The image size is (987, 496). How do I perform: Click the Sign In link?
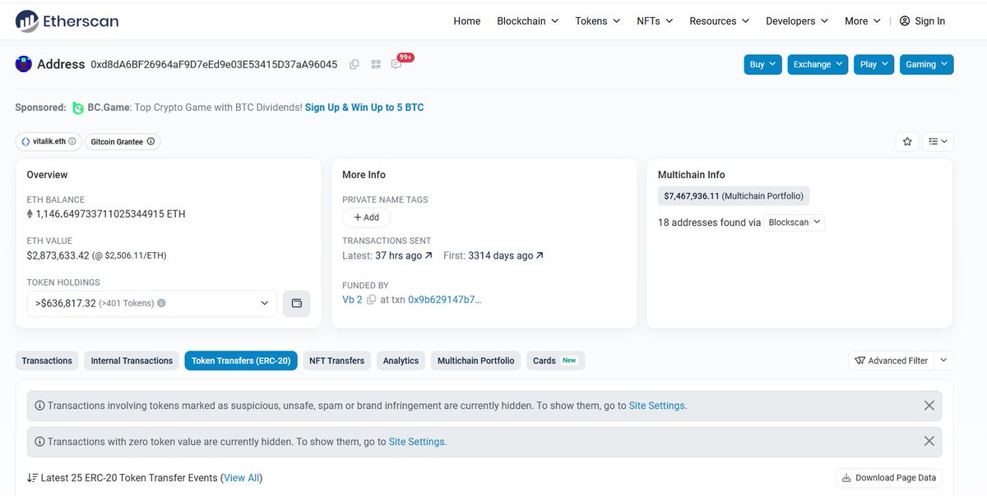point(929,21)
